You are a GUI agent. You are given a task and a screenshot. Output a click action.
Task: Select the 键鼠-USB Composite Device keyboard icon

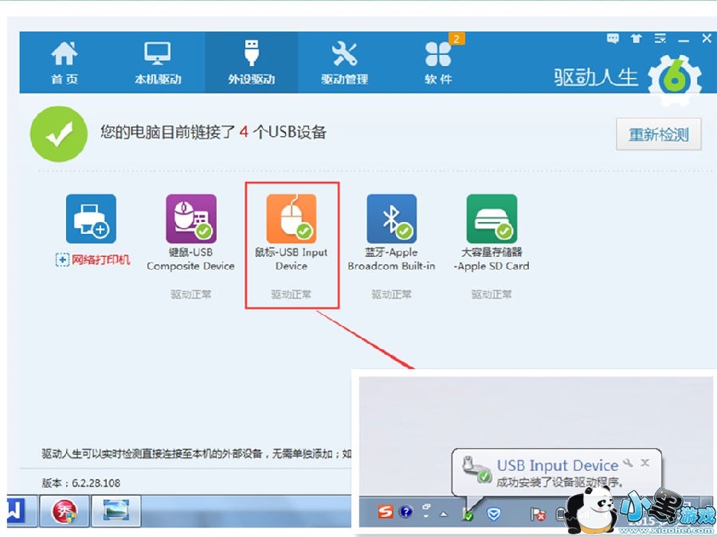tap(191, 219)
